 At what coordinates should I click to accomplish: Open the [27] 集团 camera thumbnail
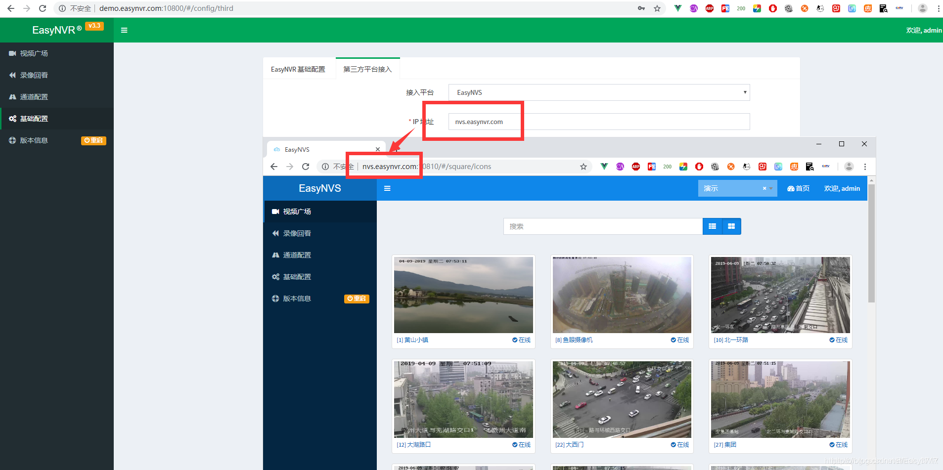[780, 399]
